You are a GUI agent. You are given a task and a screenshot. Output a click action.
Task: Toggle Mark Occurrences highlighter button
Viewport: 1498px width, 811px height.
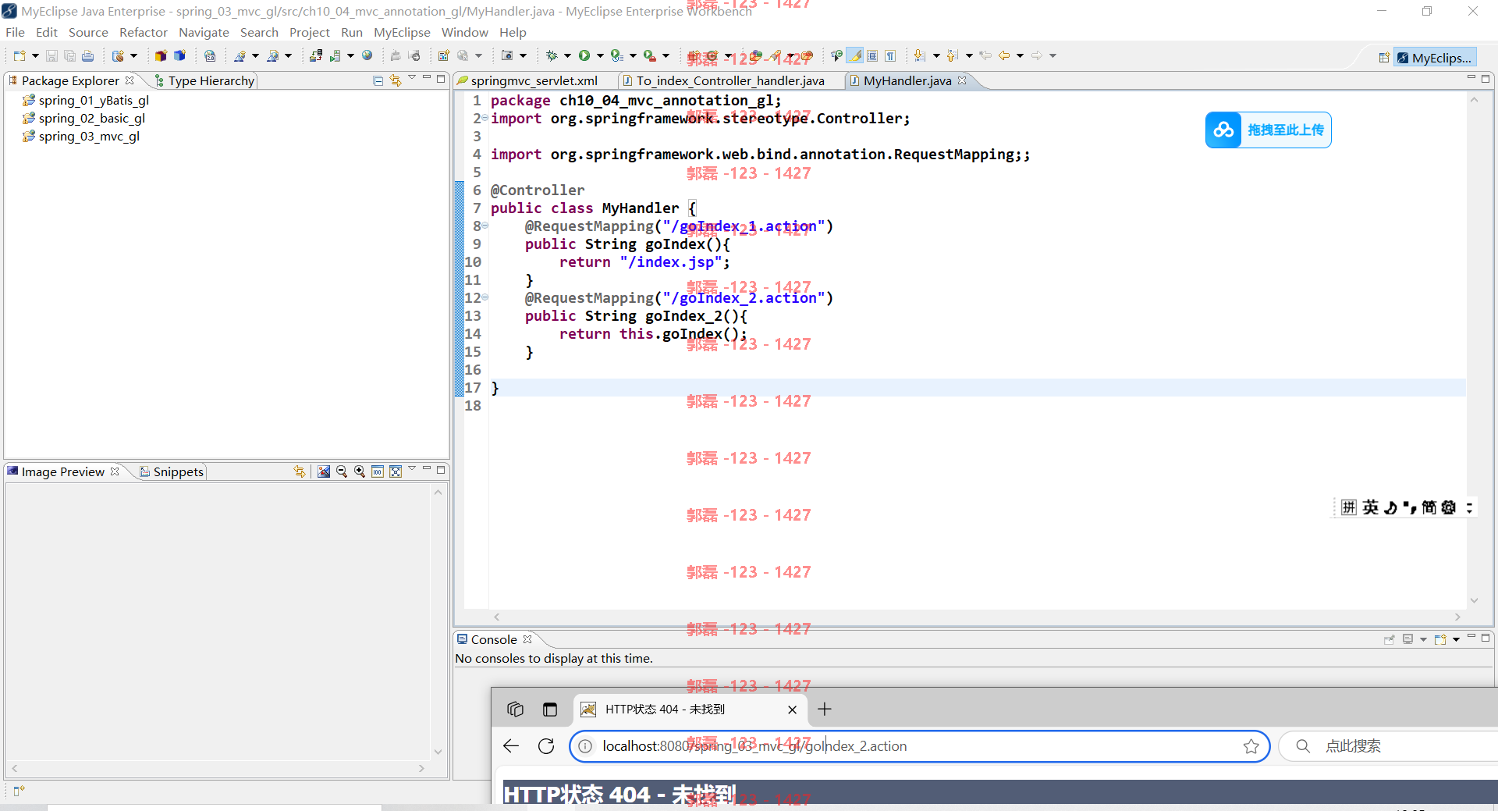(856, 55)
